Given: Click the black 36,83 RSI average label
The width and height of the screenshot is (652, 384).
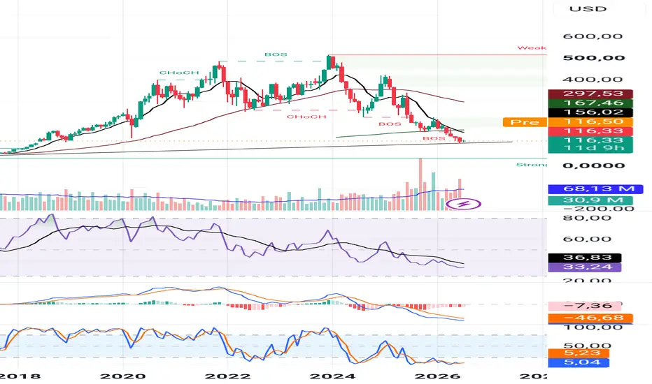Looking at the screenshot, I should pos(585,258).
